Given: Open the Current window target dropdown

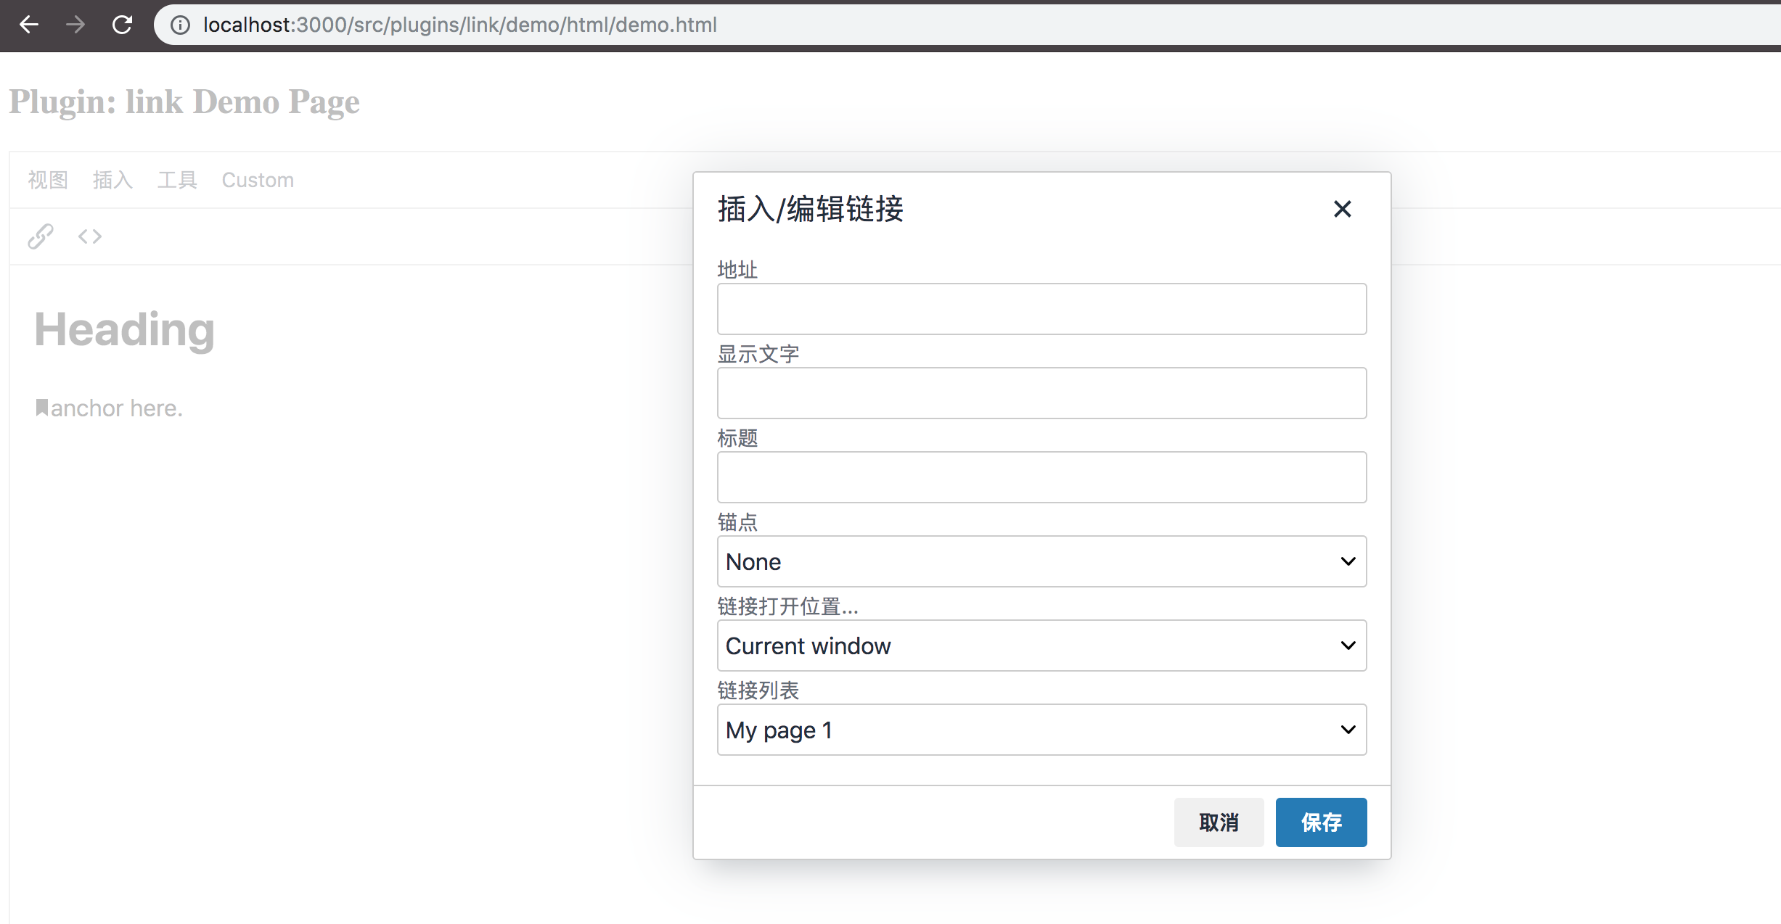Looking at the screenshot, I should coord(1041,645).
